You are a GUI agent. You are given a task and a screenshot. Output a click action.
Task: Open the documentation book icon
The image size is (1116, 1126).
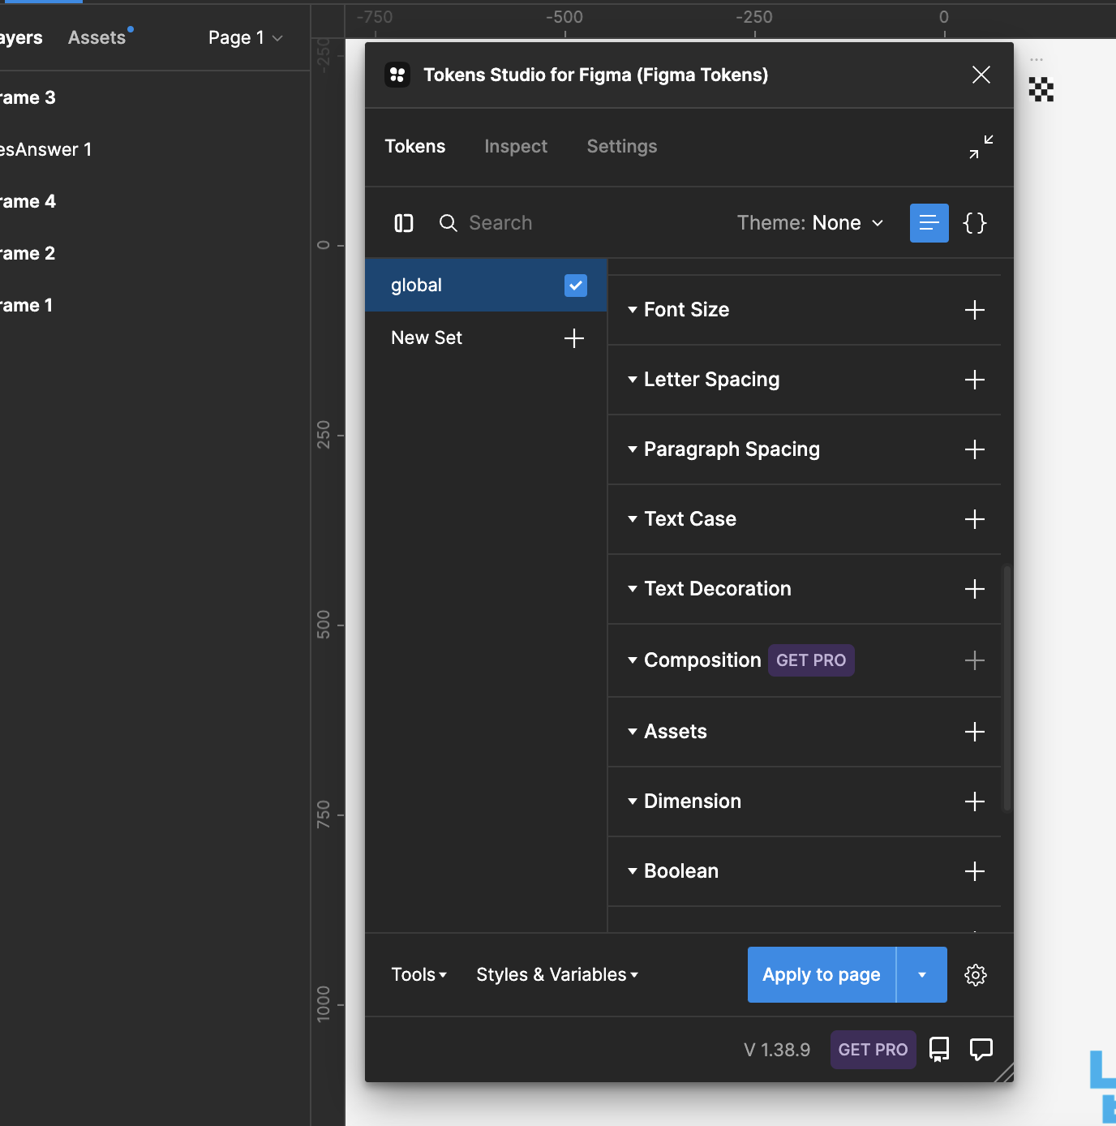(939, 1050)
